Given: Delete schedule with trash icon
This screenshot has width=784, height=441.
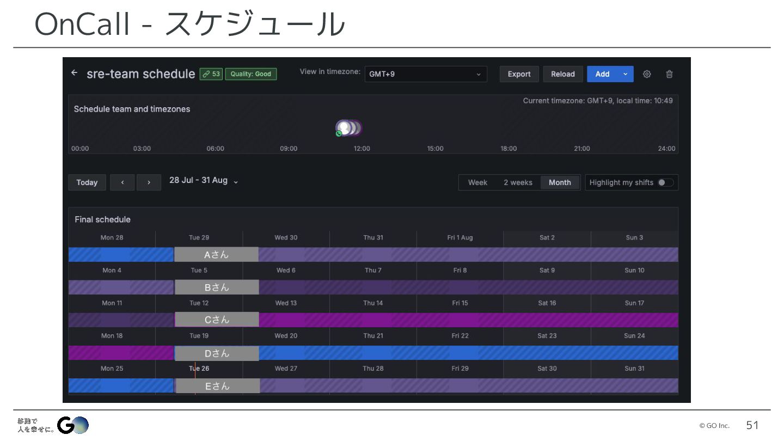Looking at the screenshot, I should point(670,74).
